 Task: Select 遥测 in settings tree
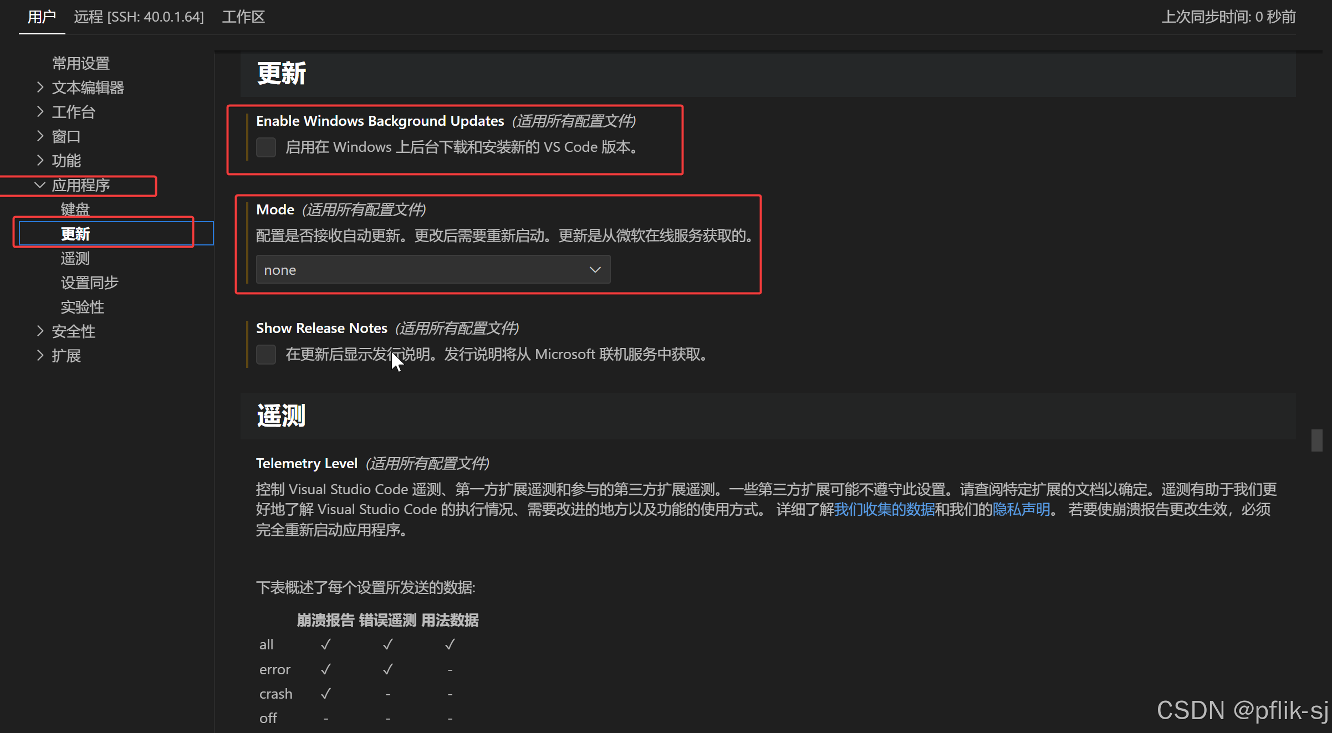[x=75, y=258]
